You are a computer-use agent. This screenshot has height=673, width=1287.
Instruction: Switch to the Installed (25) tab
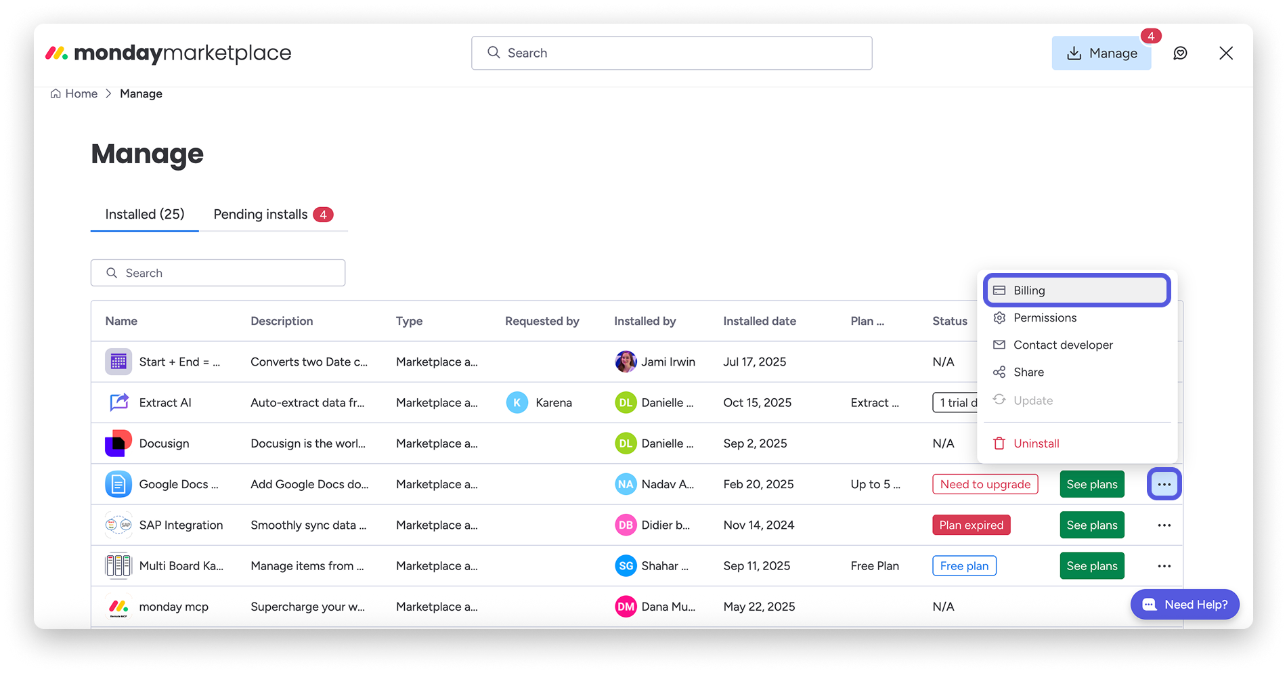click(145, 214)
